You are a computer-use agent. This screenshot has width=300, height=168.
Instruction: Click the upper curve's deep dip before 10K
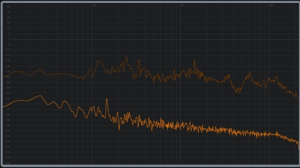click(x=238, y=92)
